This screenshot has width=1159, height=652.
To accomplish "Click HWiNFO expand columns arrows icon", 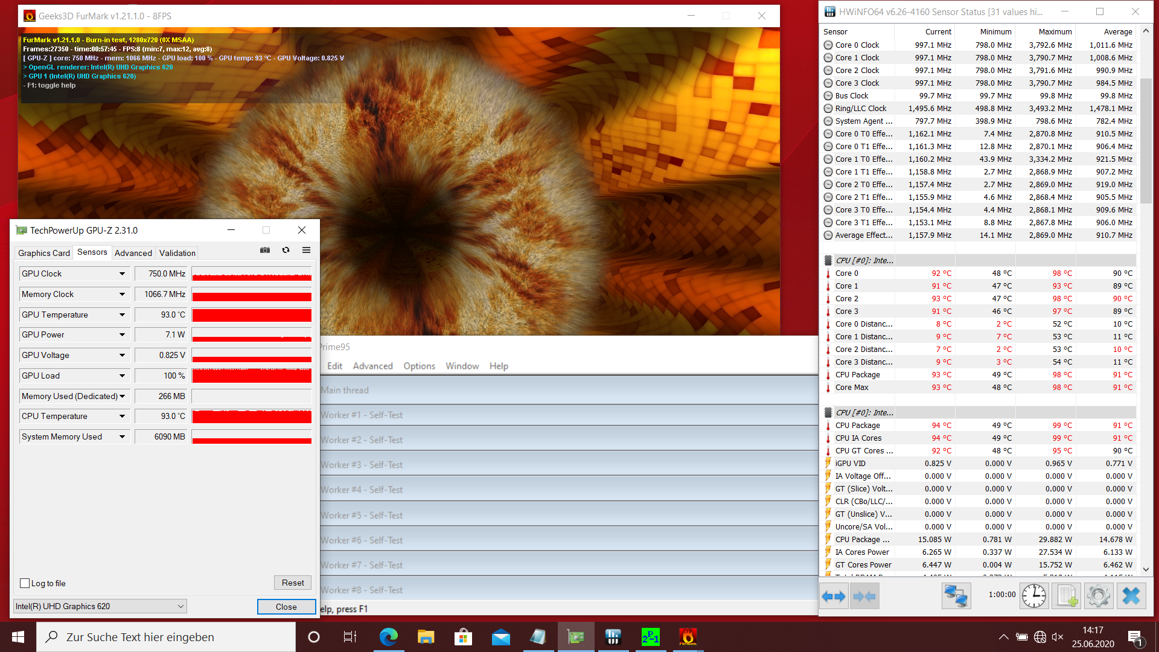I will tap(834, 596).
